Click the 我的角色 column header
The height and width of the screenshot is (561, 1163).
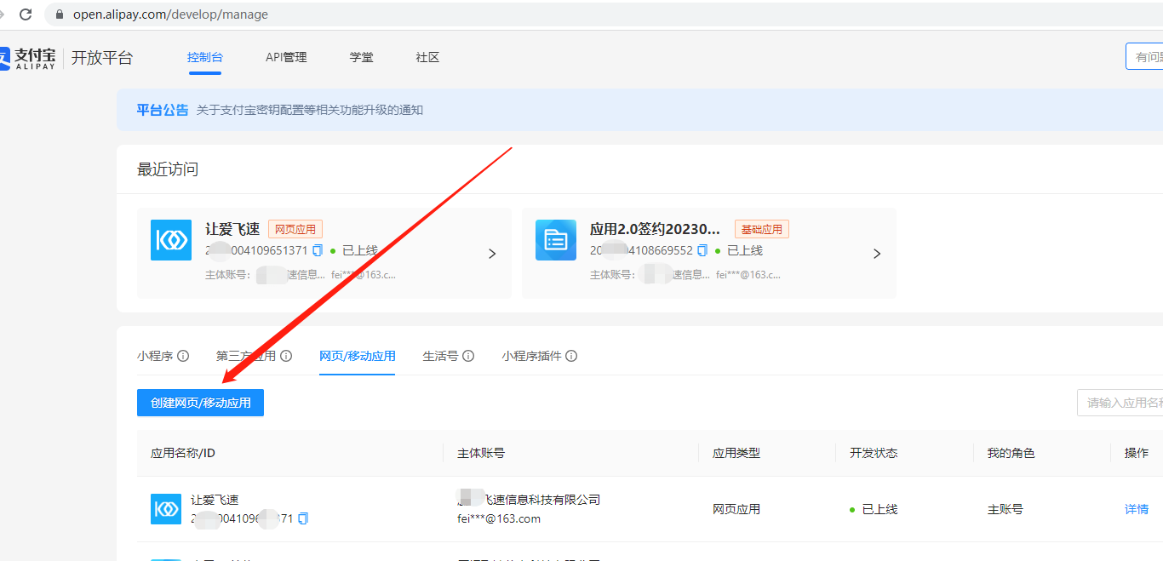(1011, 453)
